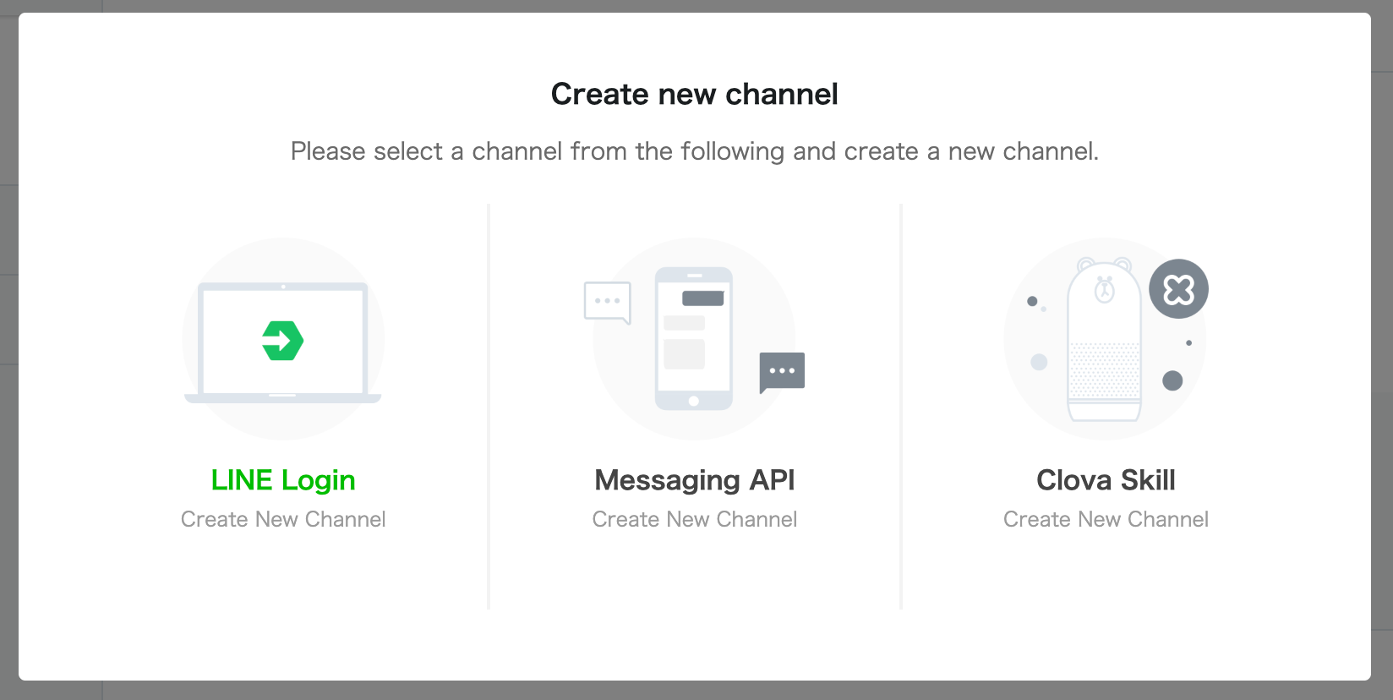The image size is (1393, 700).
Task: Click the 'Create new channel' heading
Action: click(x=695, y=94)
